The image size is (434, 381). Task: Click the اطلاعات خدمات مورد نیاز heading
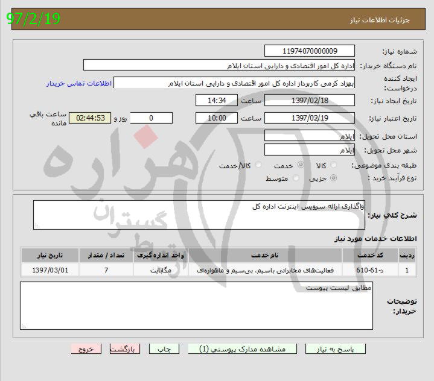[x=375, y=239]
